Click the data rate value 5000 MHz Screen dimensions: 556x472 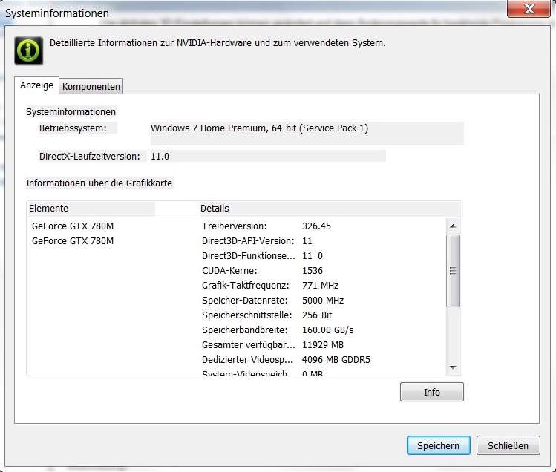tap(323, 301)
